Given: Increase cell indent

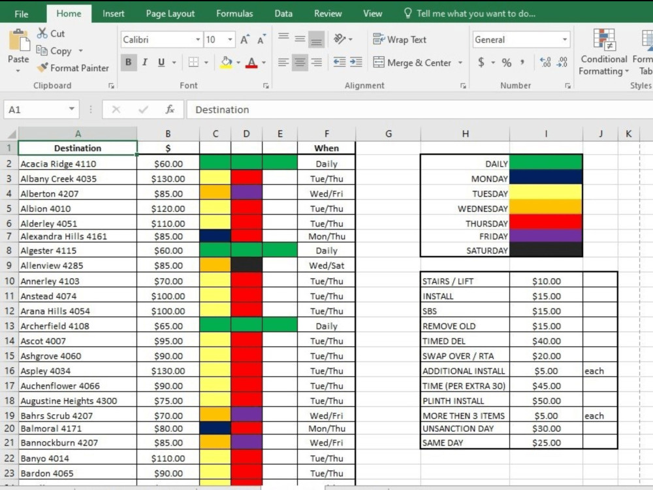Looking at the screenshot, I should [356, 62].
